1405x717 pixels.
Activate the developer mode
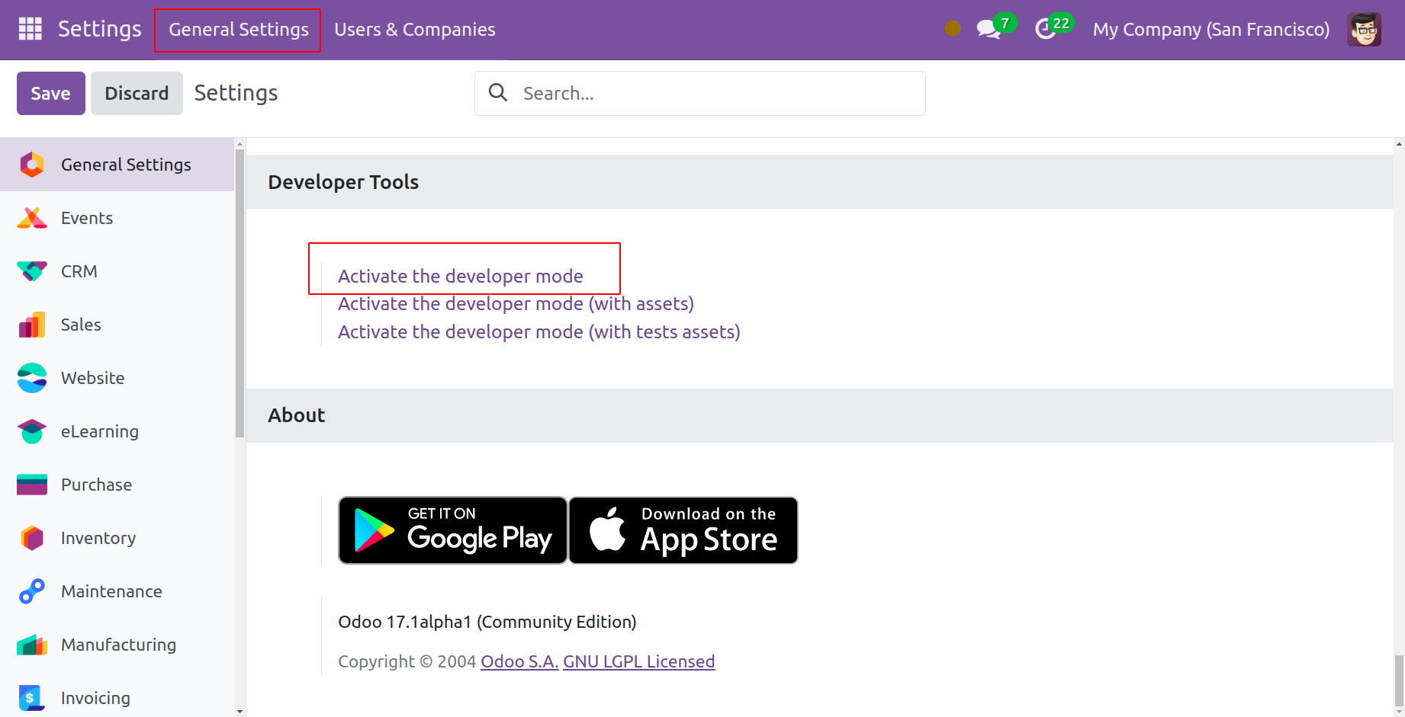click(x=461, y=276)
